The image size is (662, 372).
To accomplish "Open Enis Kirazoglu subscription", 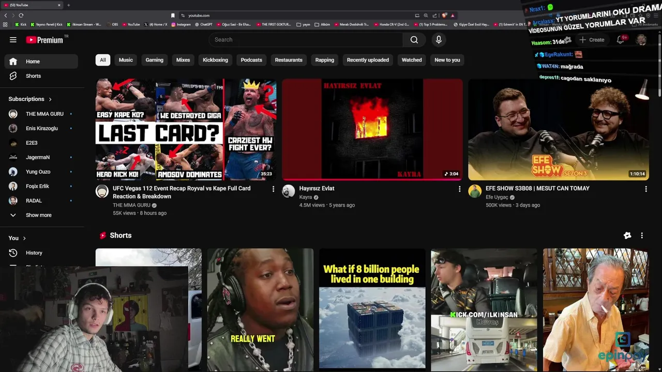I will [41, 128].
